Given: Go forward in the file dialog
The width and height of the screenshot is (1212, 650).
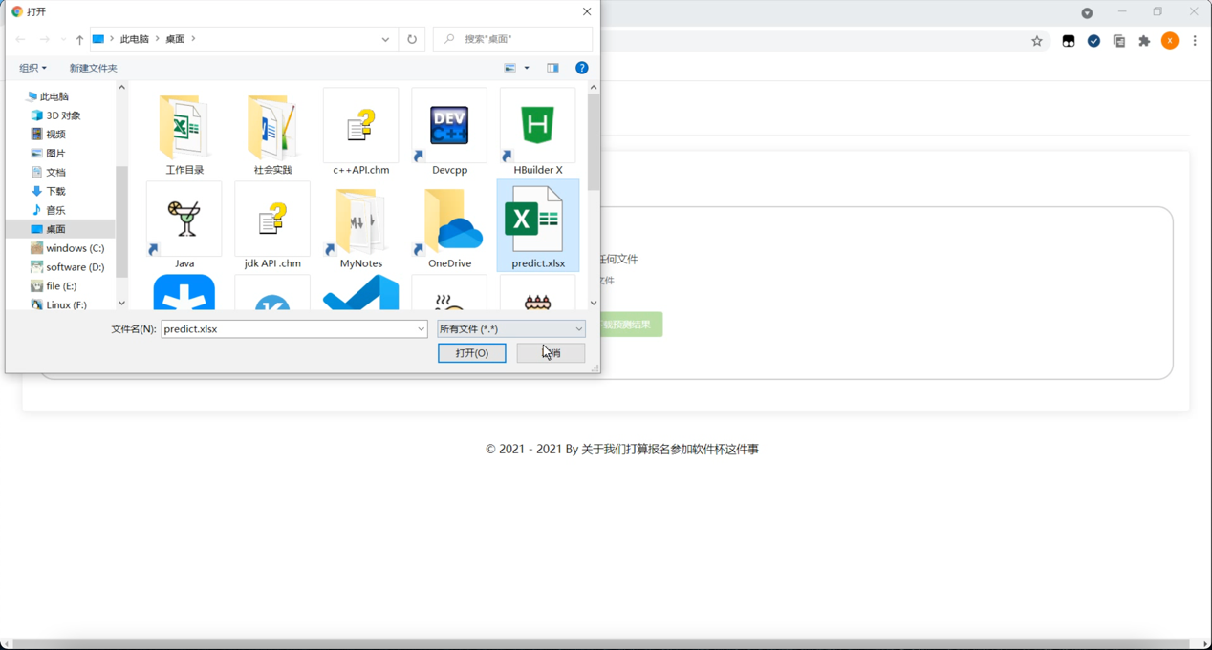Looking at the screenshot, I should [x=44, y=39].
